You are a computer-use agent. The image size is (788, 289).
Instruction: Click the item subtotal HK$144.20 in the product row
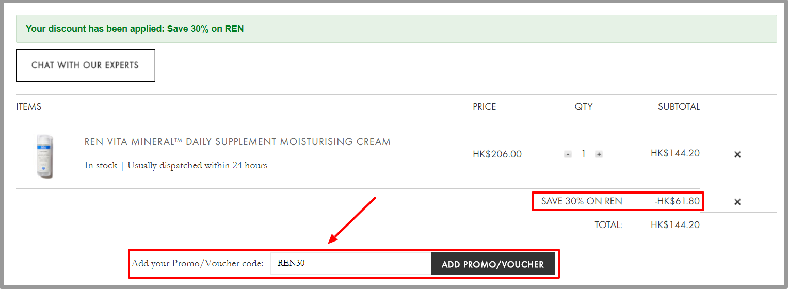click(x=675, y=153)
